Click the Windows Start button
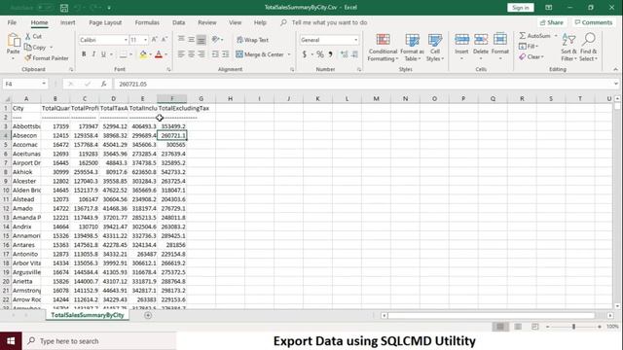This screenshot has width=623, height=350. click(x=11, y=341)
